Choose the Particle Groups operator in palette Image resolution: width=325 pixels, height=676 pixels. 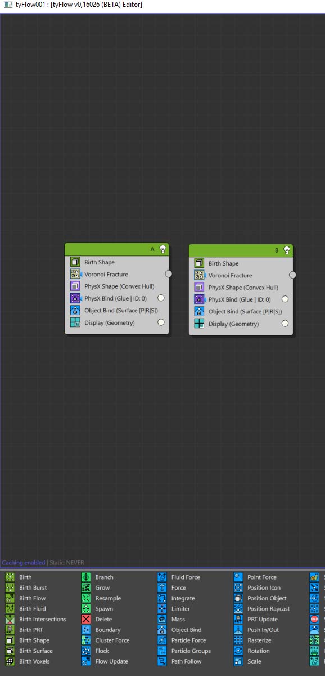pyautogui.click(x=184, y=651)
